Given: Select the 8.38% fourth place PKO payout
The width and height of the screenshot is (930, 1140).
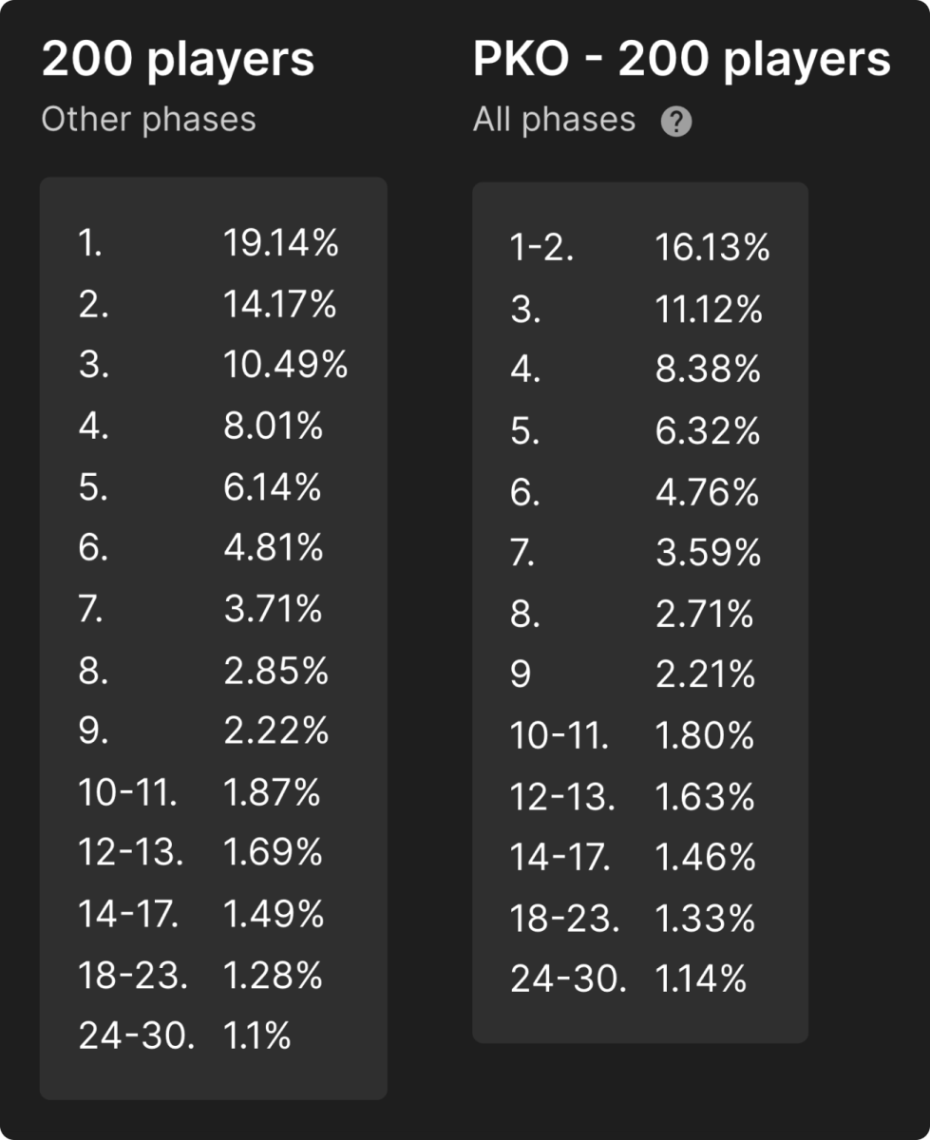Looking at the screenshot, I should [708, 370].
